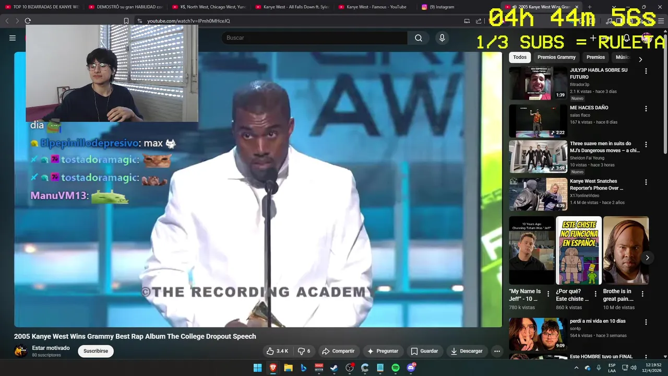Open File Explorer from the taskbar
The height and width of the screenshot is (376, 668).
(x=288, y=368)
